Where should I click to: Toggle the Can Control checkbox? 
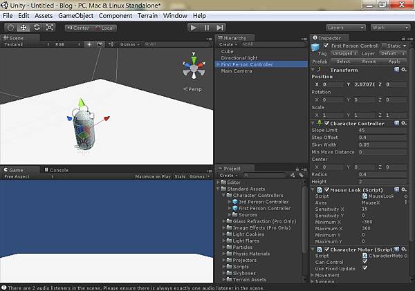click(x=365, y=262)
